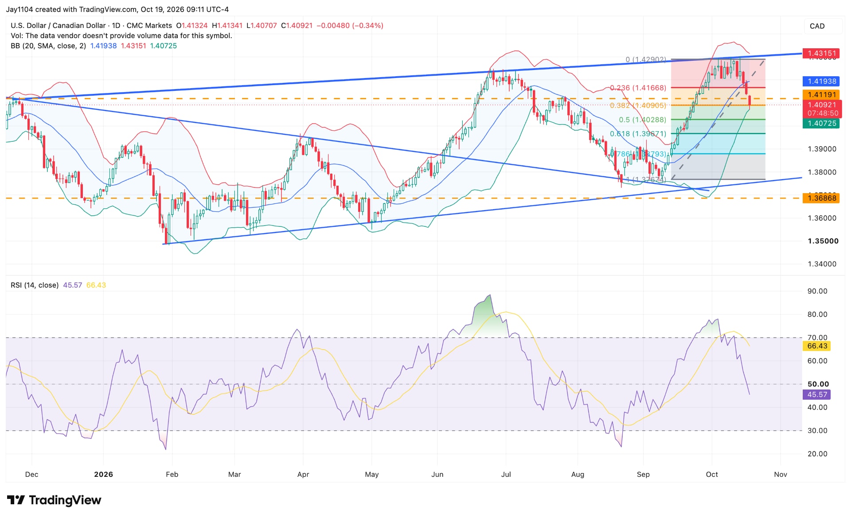Click the 1.35000 price axis label
This screenshot has width=851, height=518.
point(823,241)
